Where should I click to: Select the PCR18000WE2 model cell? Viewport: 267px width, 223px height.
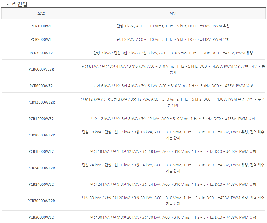[x=41, y=151]
